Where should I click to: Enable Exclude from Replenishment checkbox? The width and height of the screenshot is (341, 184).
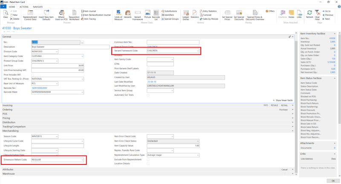click(148, 159)
